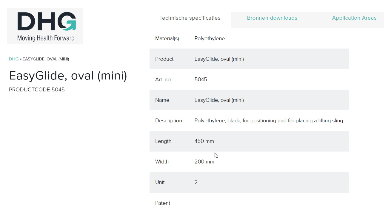This screenshot has height=223, width=391.
Task: Switch to the Bronnen downloads tab
Action: tap(272, 18)
